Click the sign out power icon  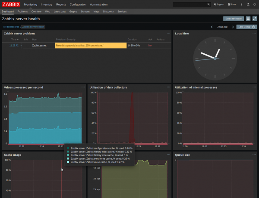coord(254,4)
